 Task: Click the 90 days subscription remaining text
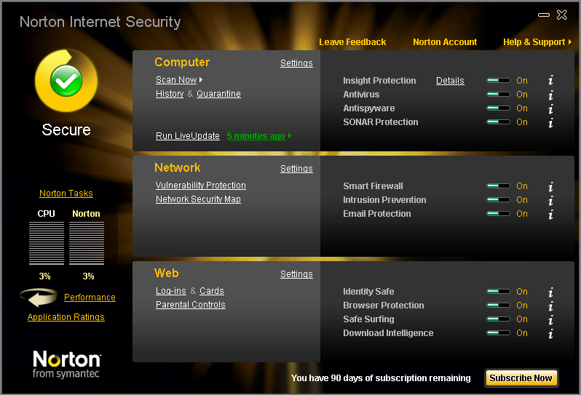pyautogui.click(x=381, y=378)
